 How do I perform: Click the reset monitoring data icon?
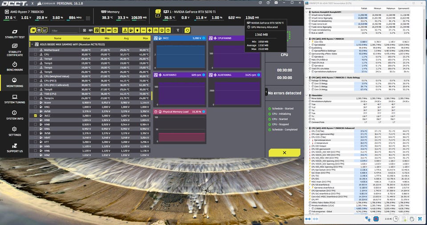[x=187, y=30]
